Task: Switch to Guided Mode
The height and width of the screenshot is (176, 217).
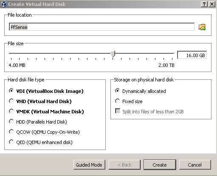Action: (x=89, y=165)
